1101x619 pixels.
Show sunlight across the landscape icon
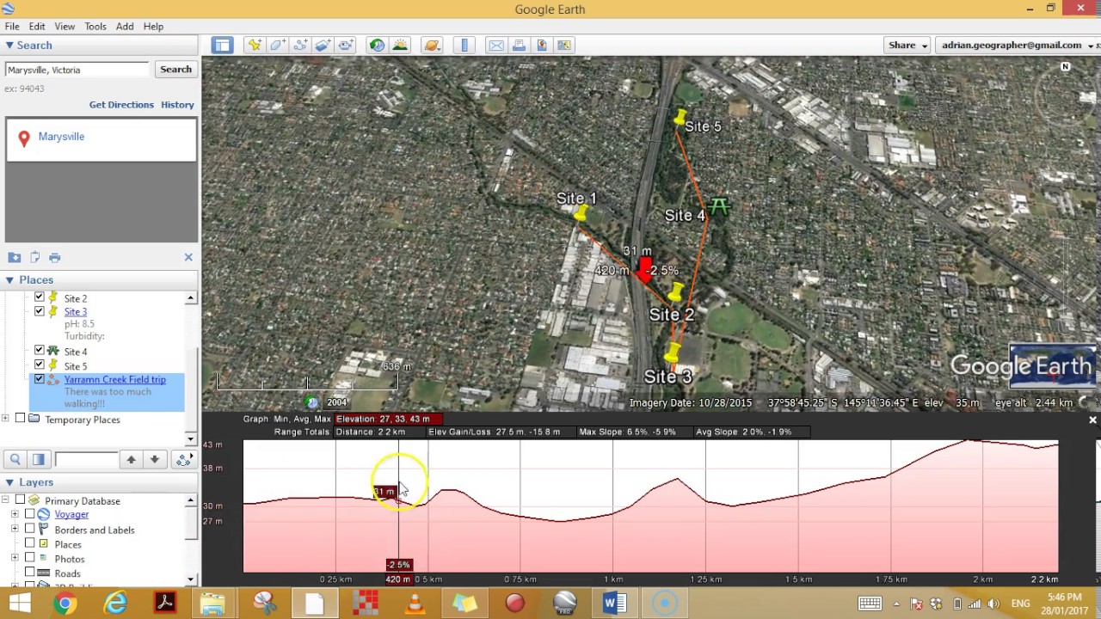(400, 46)
